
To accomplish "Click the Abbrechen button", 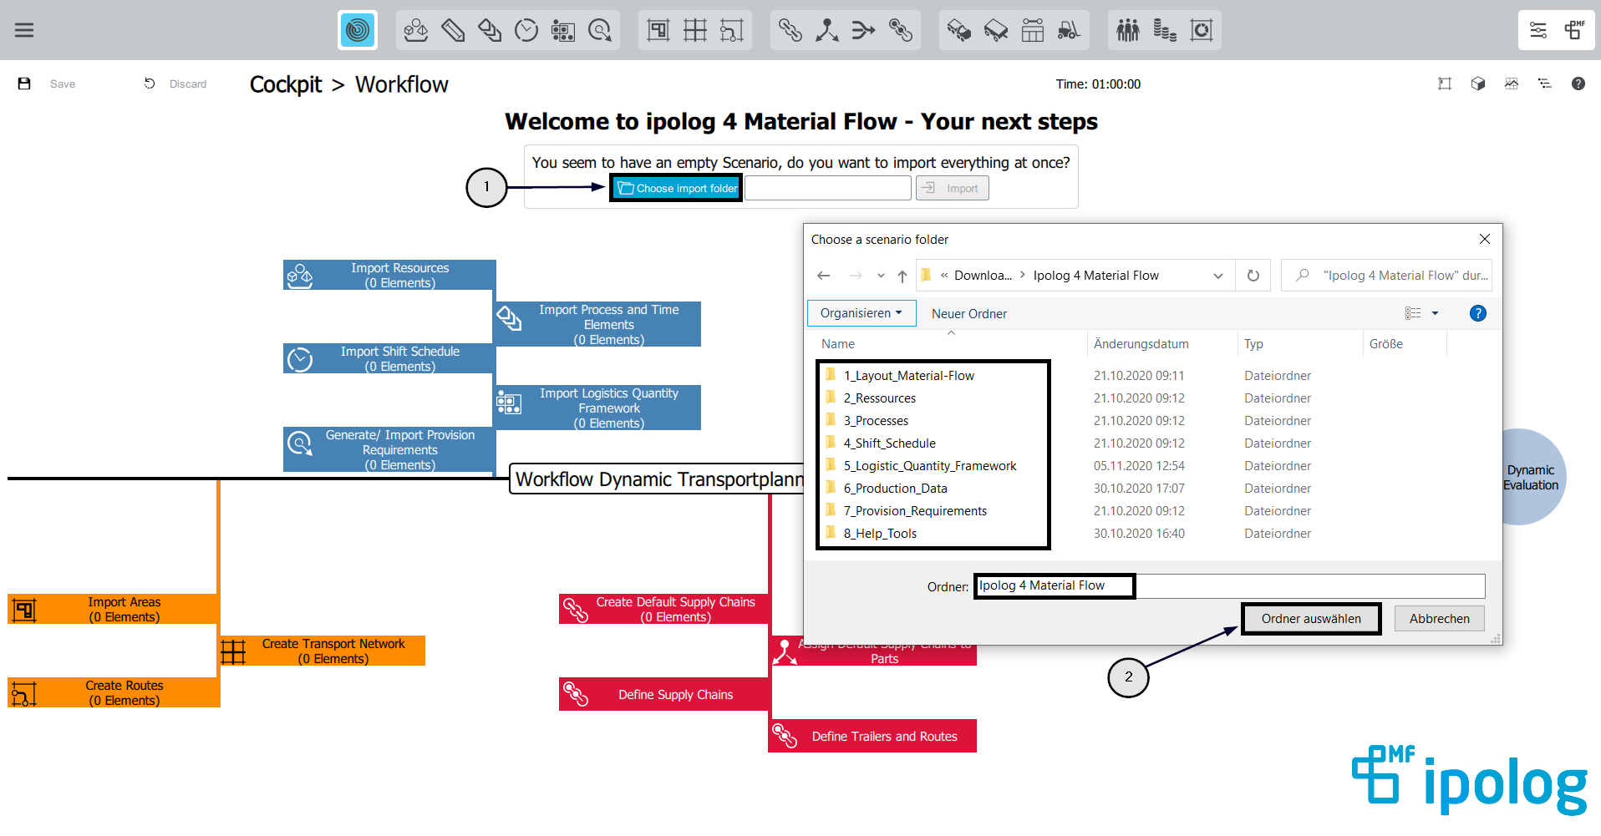I will coord(1439,619).
